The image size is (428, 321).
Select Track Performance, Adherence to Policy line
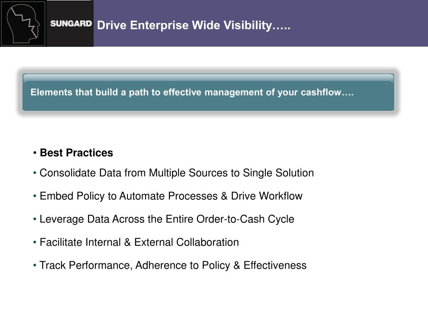pos(173,265)
